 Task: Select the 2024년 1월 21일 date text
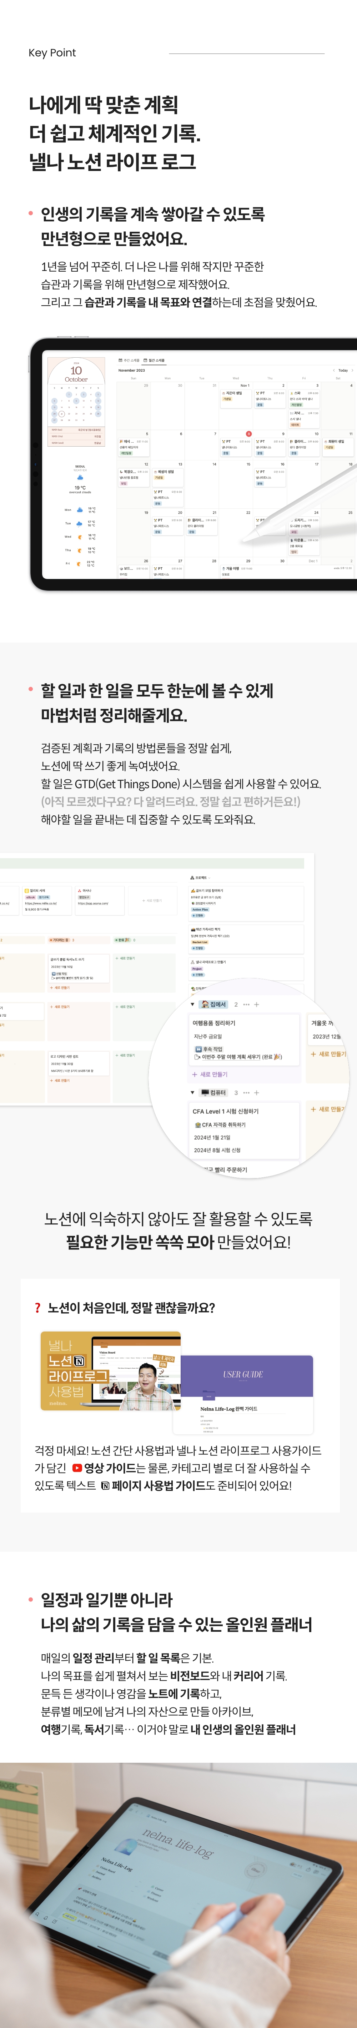(213, 1137)
